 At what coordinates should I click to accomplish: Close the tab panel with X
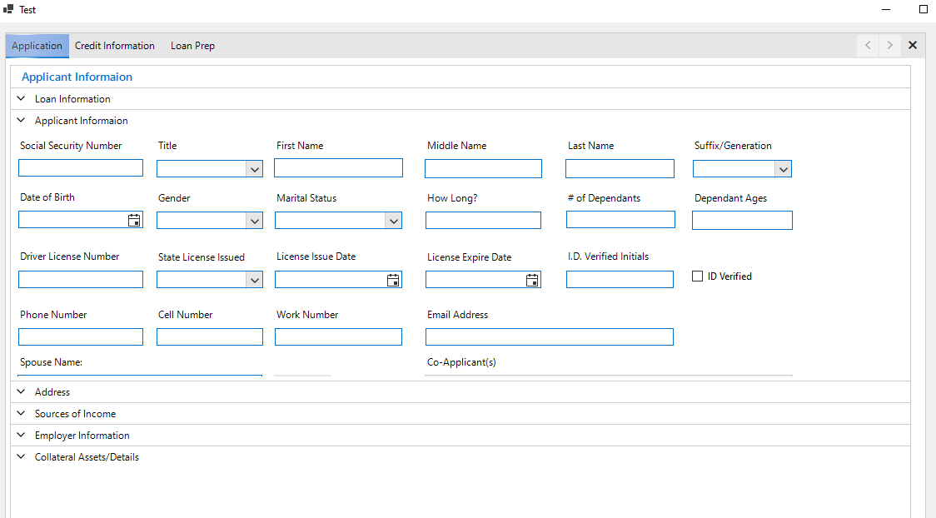pyautogui.click(x=913, y=46)
